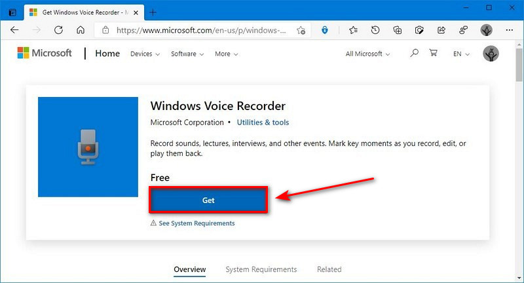Open a new browser tab

[153, 12]
